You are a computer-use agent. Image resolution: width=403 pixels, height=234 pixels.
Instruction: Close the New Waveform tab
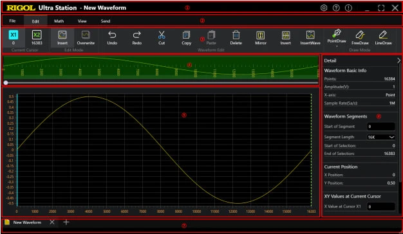[52, 222]
